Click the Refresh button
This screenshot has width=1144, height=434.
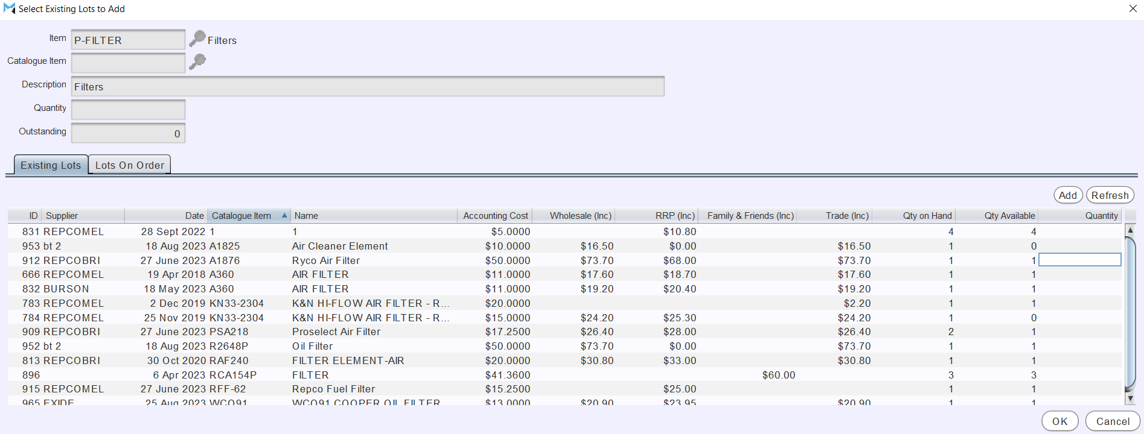(x=1110, y=195)
